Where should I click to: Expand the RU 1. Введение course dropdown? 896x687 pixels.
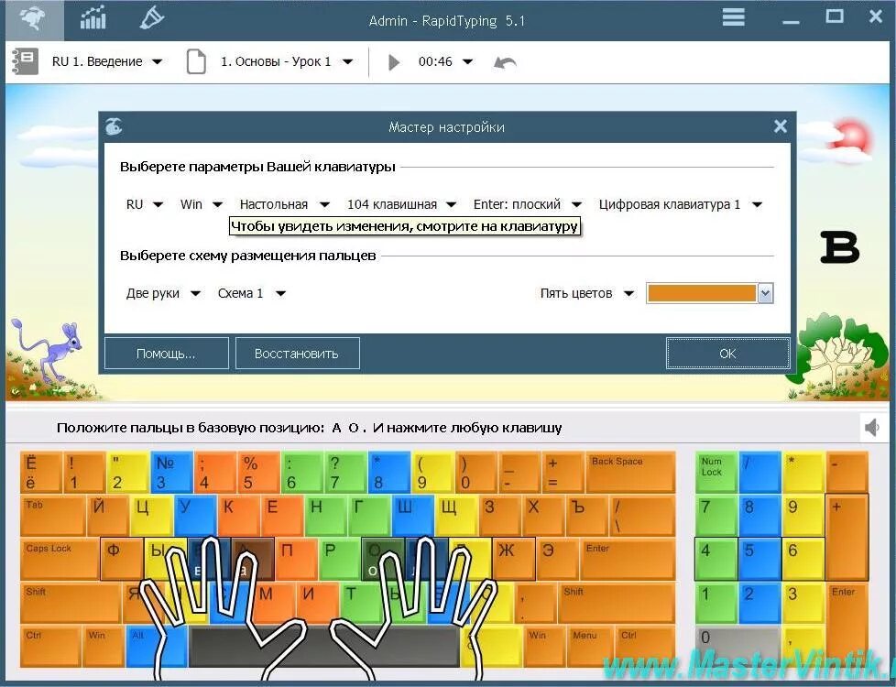[107, 61]
